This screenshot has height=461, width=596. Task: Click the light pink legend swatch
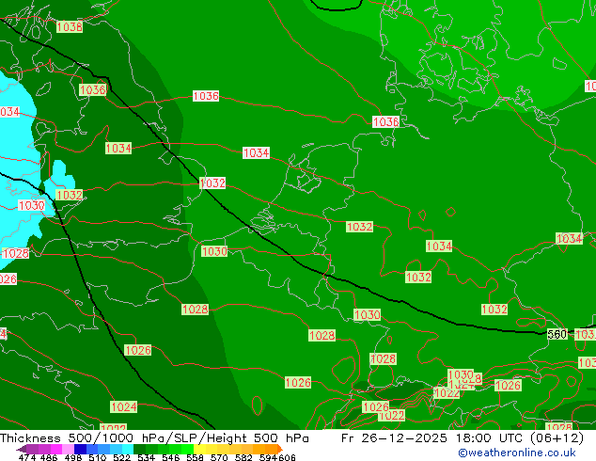68,449
